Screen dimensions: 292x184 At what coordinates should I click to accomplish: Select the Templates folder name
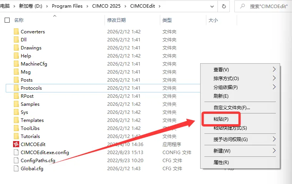point(32,120)
